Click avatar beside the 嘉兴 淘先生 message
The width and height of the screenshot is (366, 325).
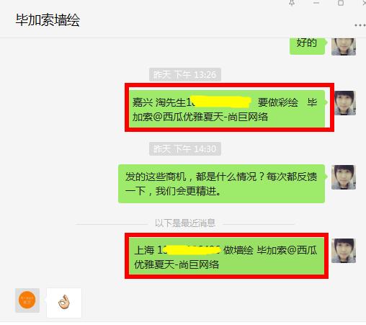345,103
